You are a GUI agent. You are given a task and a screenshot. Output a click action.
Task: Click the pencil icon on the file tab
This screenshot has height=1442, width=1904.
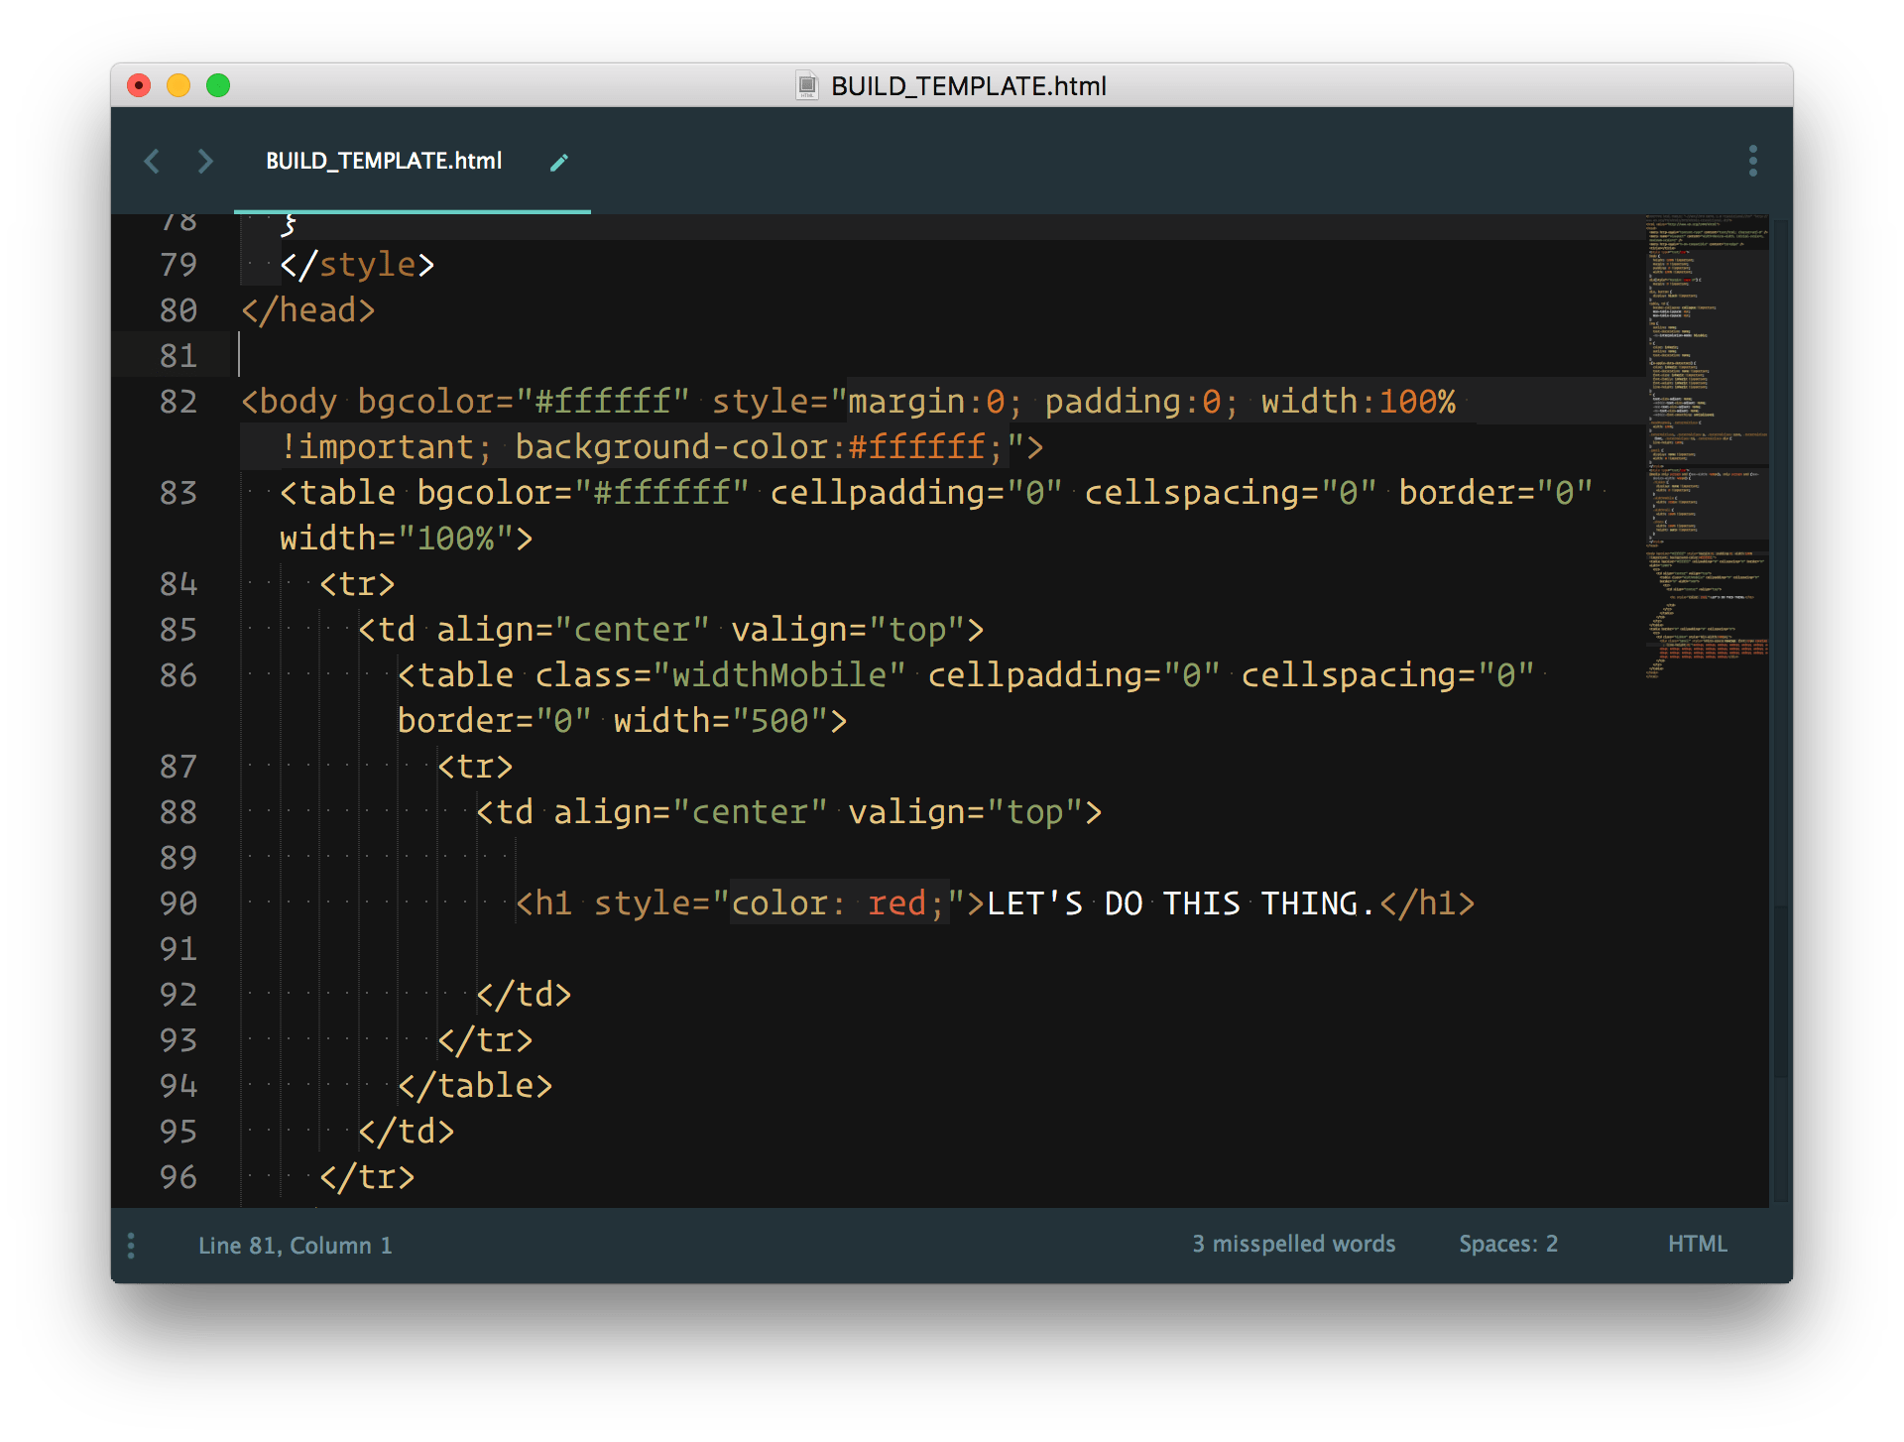(559, 162)
